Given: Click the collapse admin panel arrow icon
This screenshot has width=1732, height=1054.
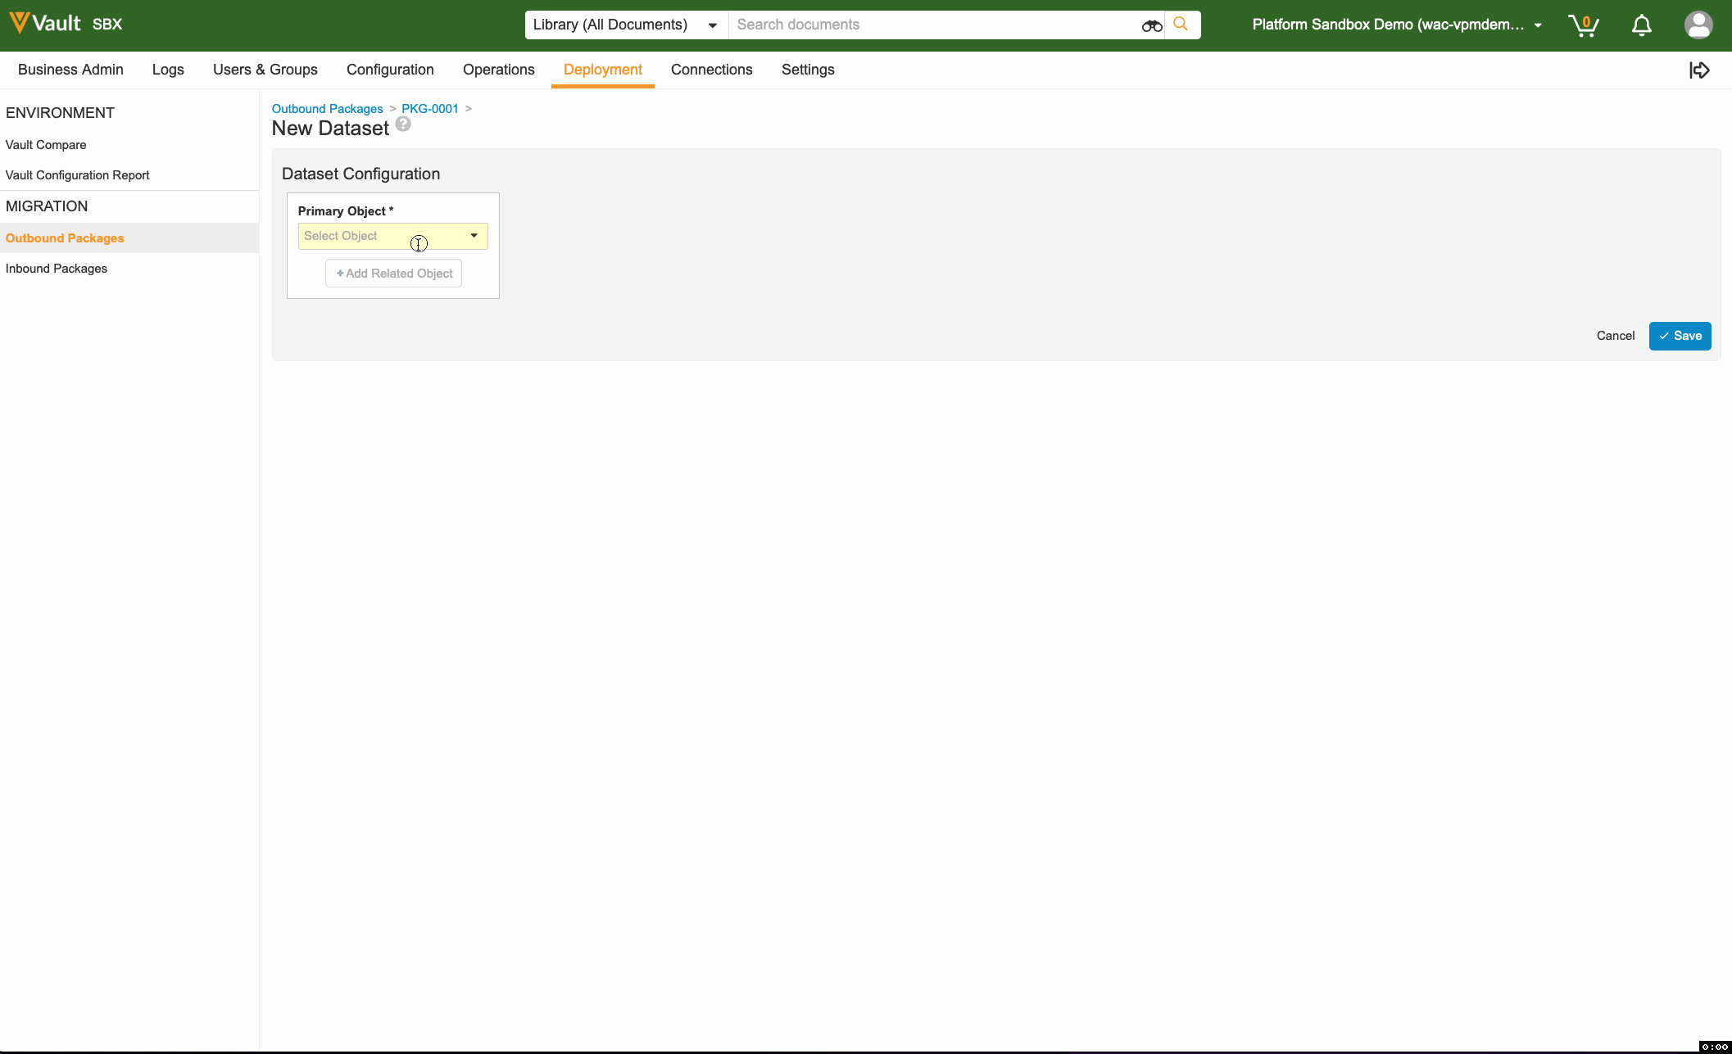Looking at the screenshot, I should tap(1699, 70).
